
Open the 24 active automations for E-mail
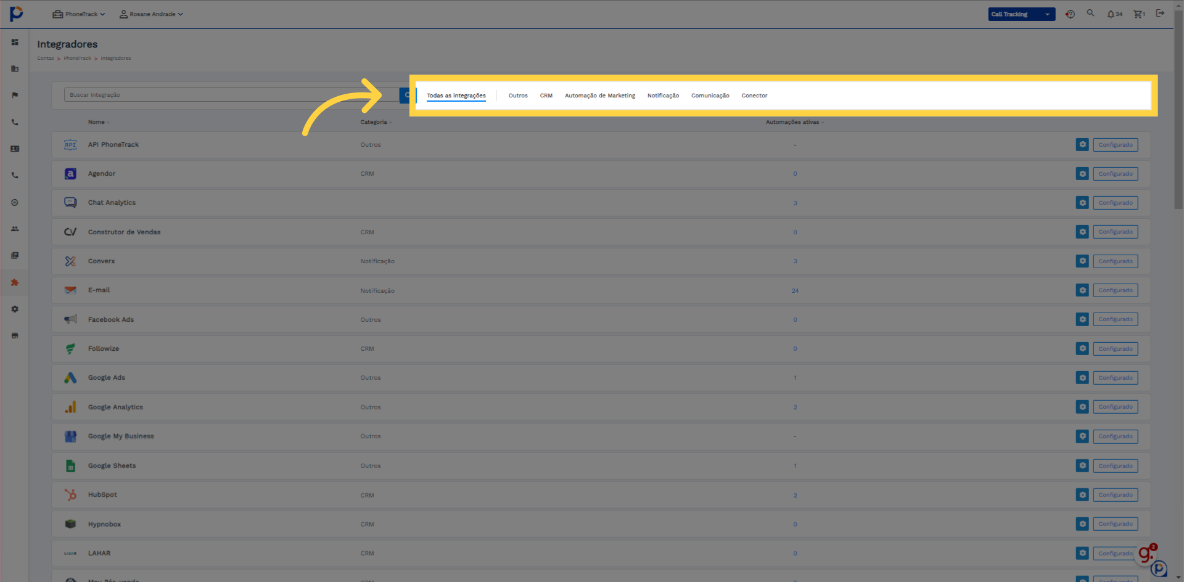click(795, 290)
